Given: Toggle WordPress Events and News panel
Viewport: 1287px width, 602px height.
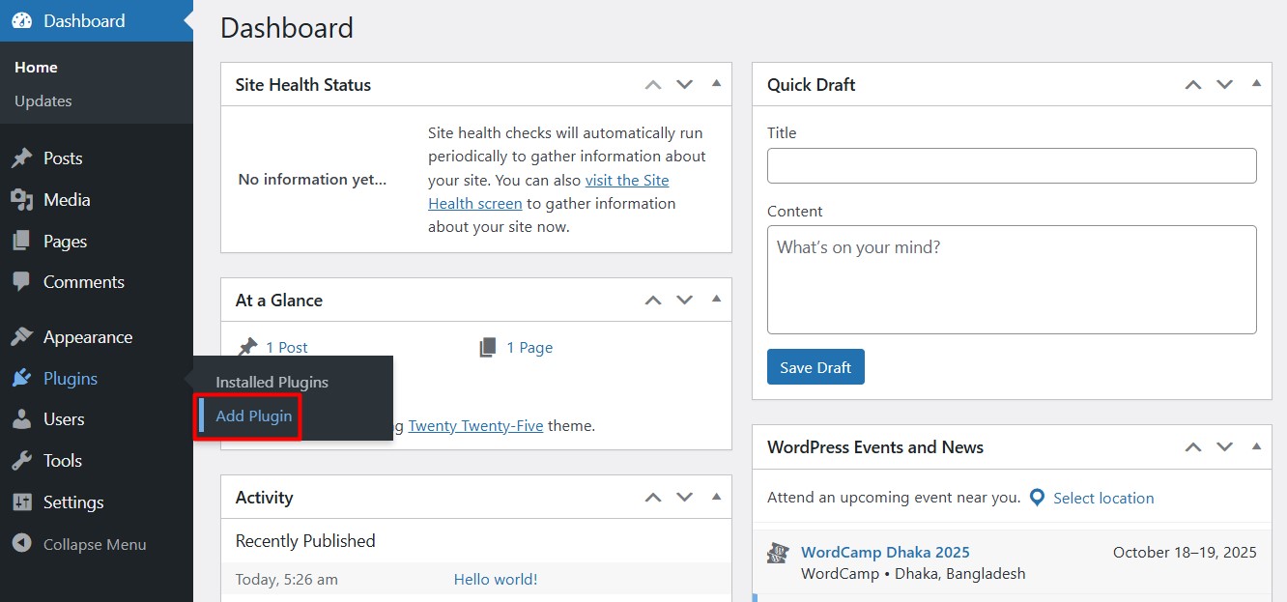Looking at the screenshot, I should [x=1256, y=446].
